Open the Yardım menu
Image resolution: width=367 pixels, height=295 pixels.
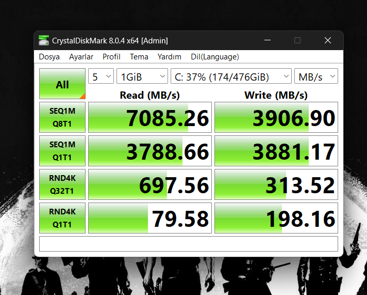click(x=170, y=57)
